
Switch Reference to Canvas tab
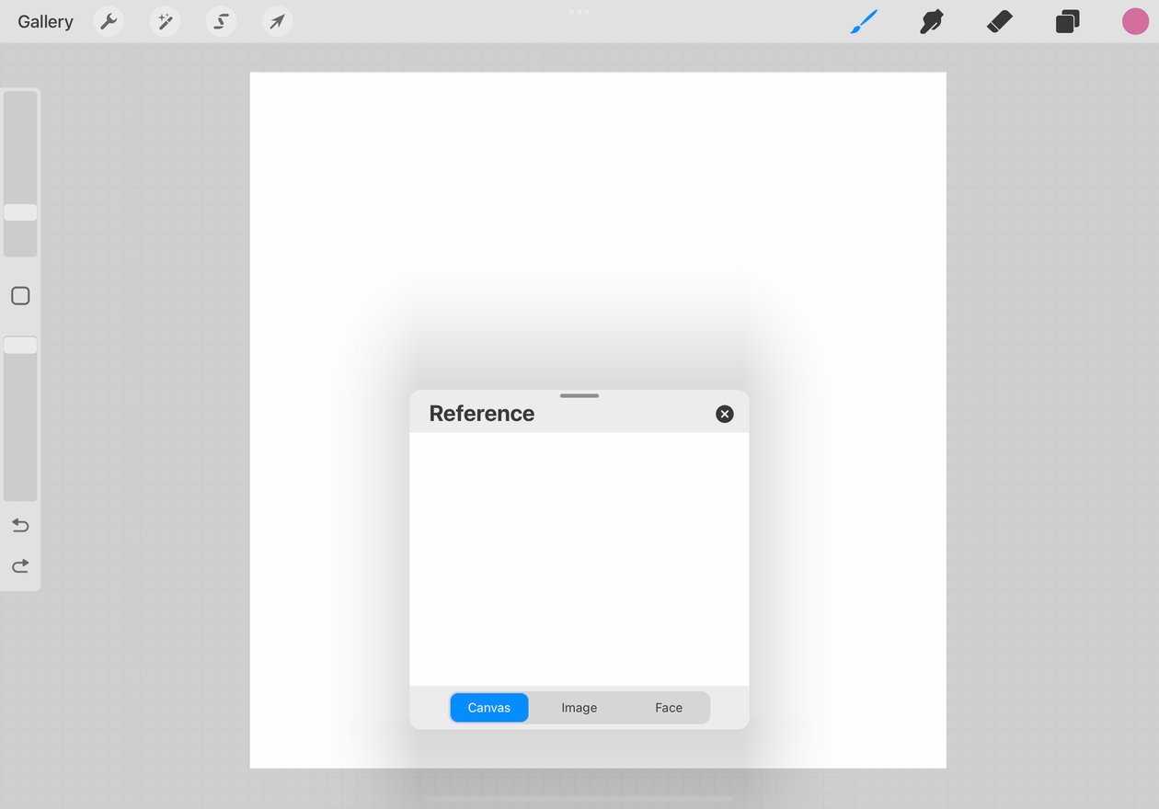click(x=489, y=708)
